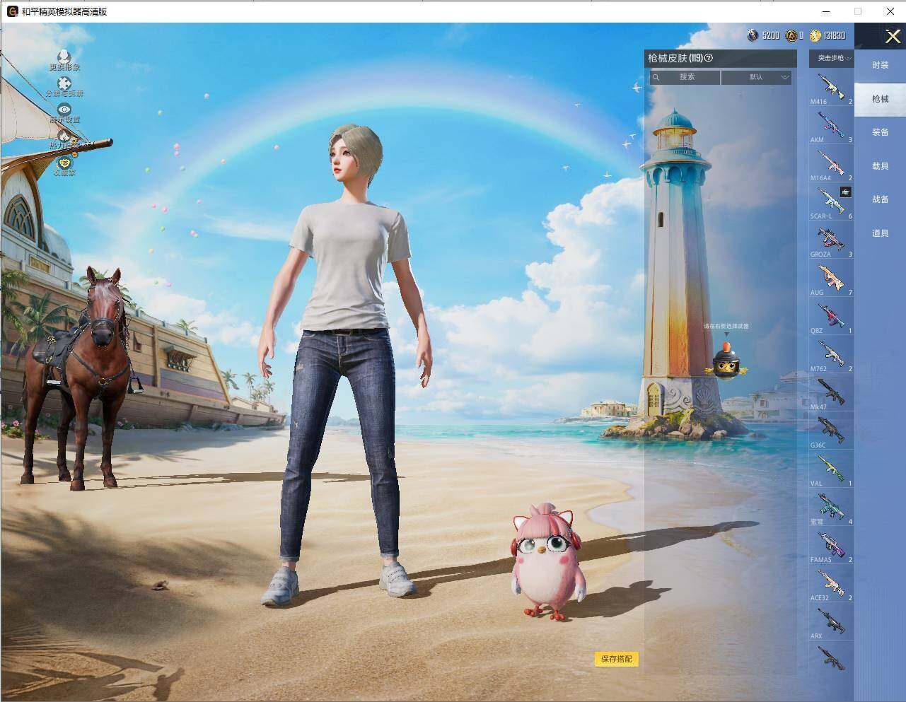Screen dimensions: 906x702
Task: Click the bronze token icon beside 0
Action: 791,35
